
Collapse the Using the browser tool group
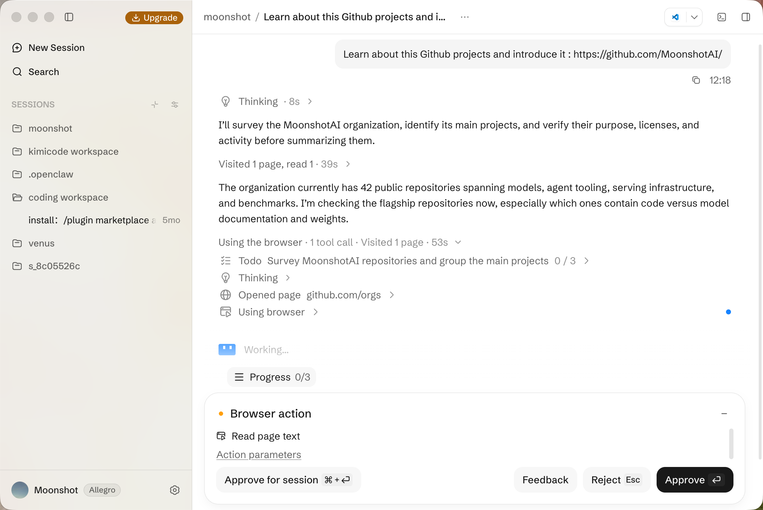coord(340,243)
